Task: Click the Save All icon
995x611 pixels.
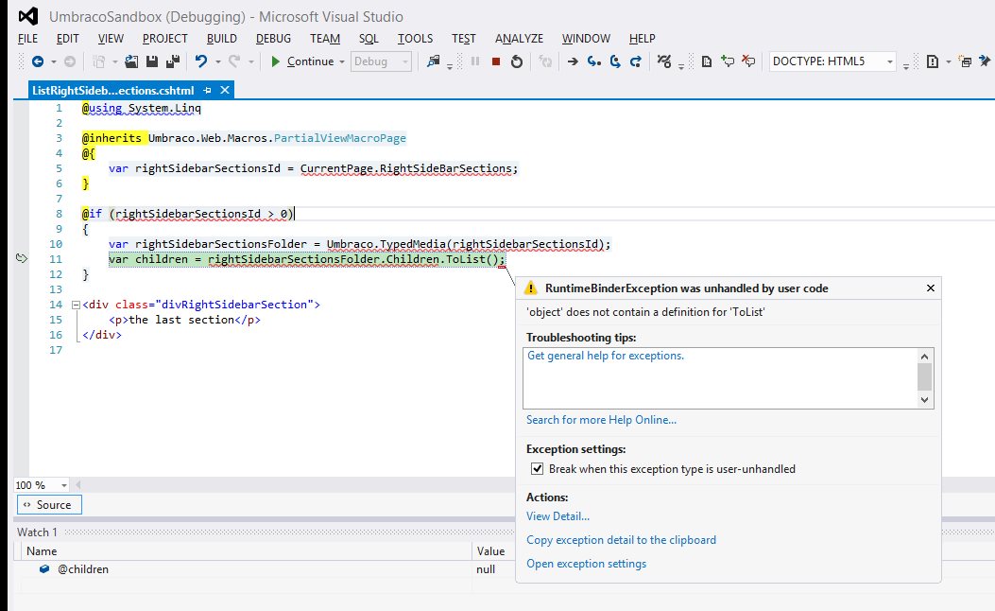Action: tap(173, 61)
